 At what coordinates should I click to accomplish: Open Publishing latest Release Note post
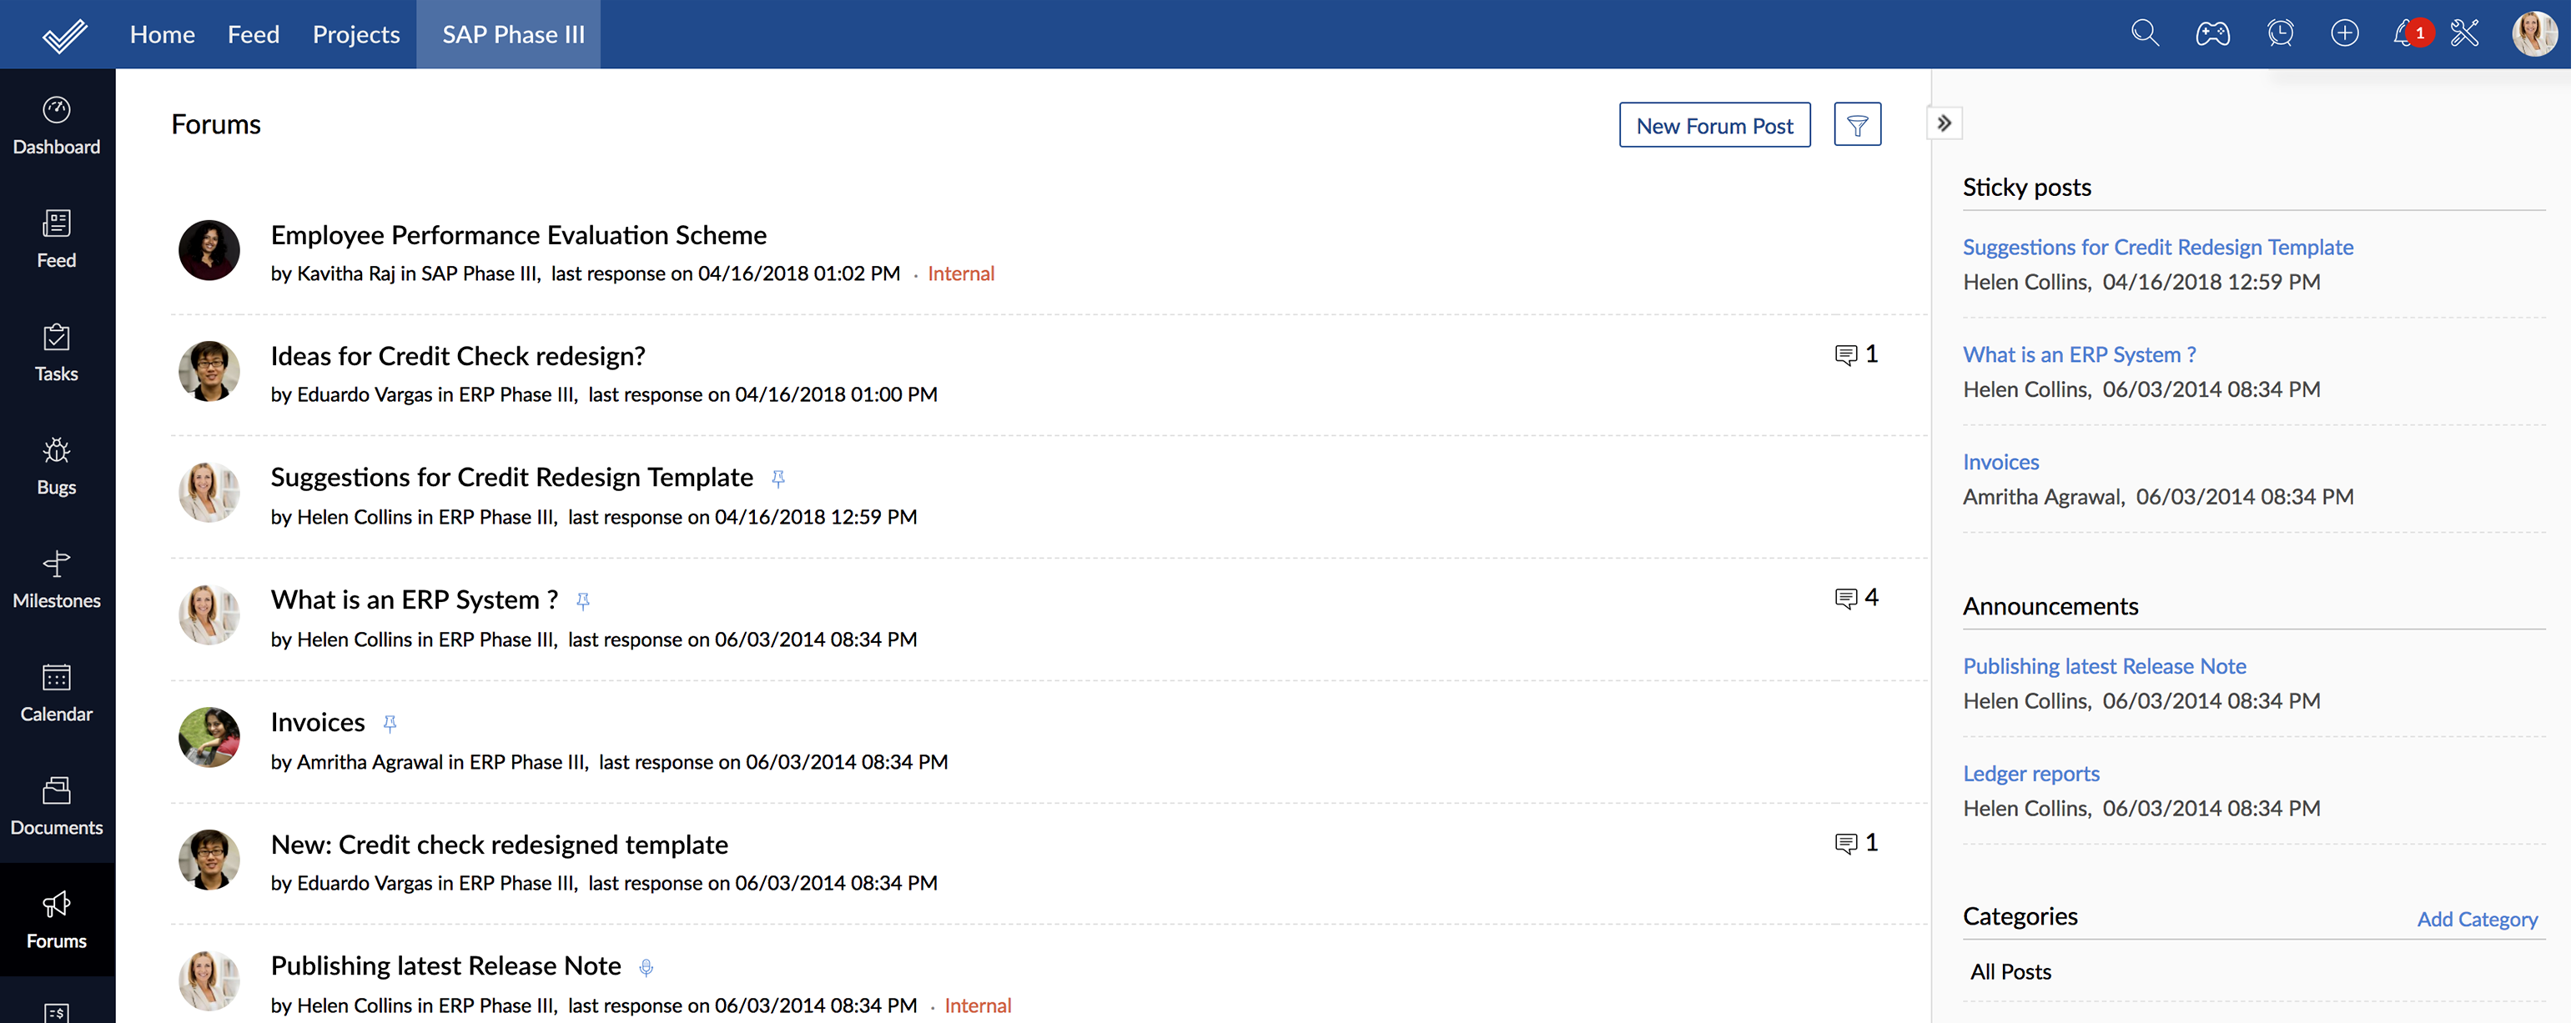coord(447,966)
